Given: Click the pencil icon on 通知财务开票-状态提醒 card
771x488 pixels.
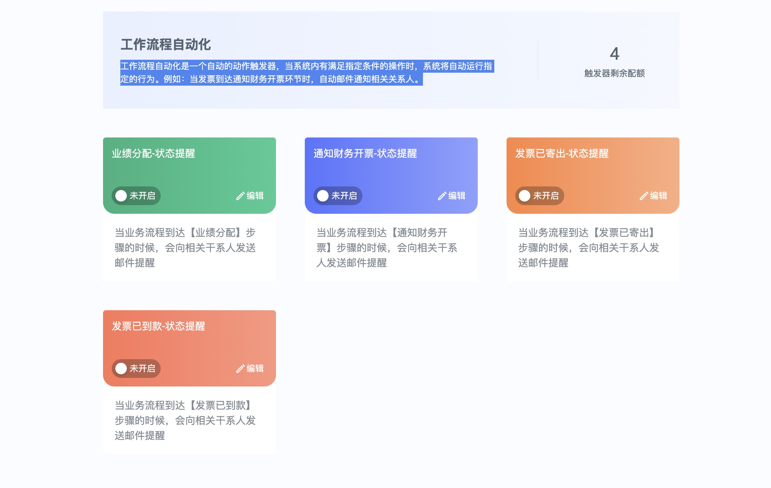Looking at the screenshot, I should point(442,196).
